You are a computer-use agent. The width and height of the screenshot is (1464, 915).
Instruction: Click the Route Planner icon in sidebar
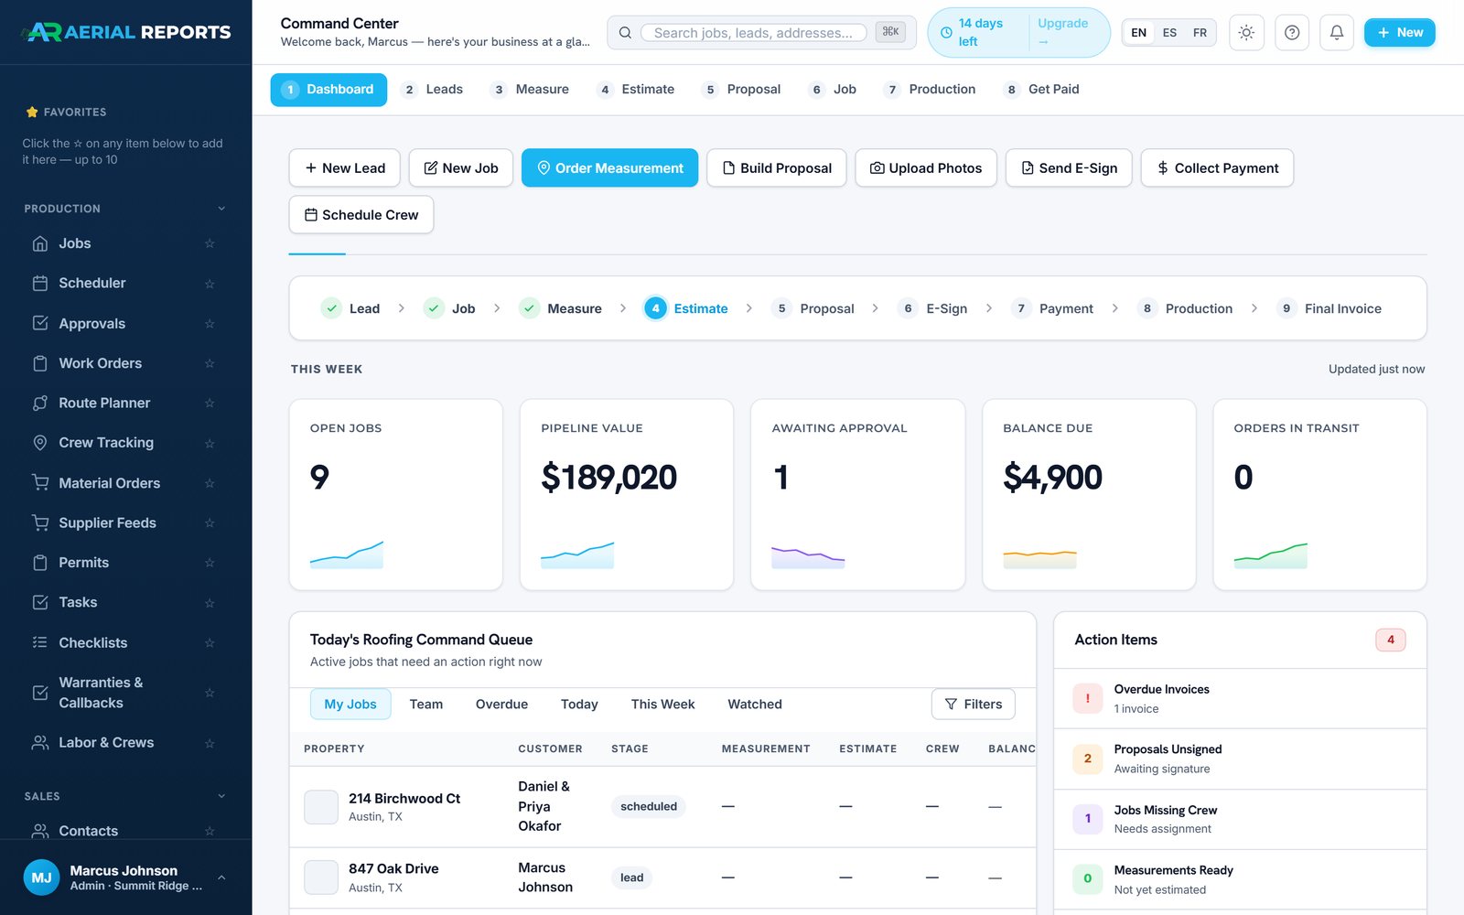click(x=40, y=404)
